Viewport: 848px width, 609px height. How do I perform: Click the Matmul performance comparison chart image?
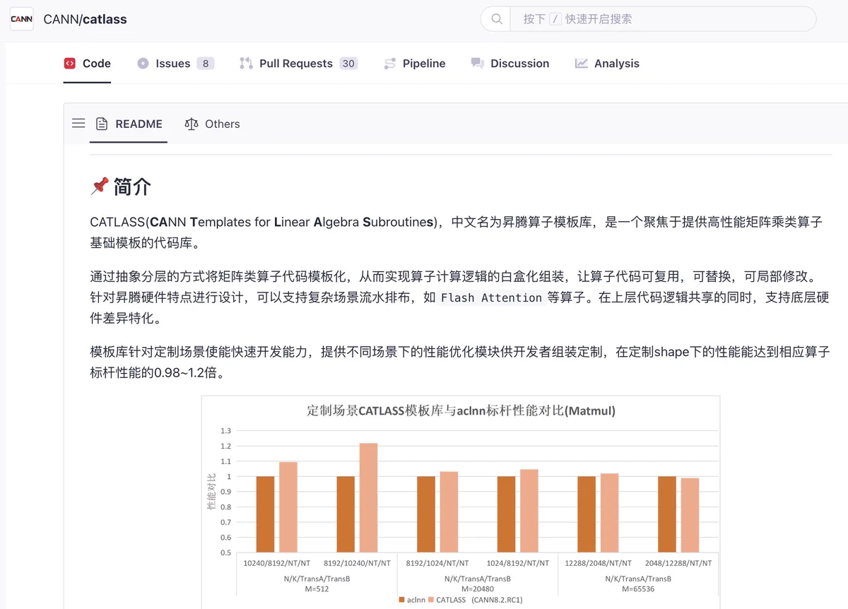click(x=461, y=502)
